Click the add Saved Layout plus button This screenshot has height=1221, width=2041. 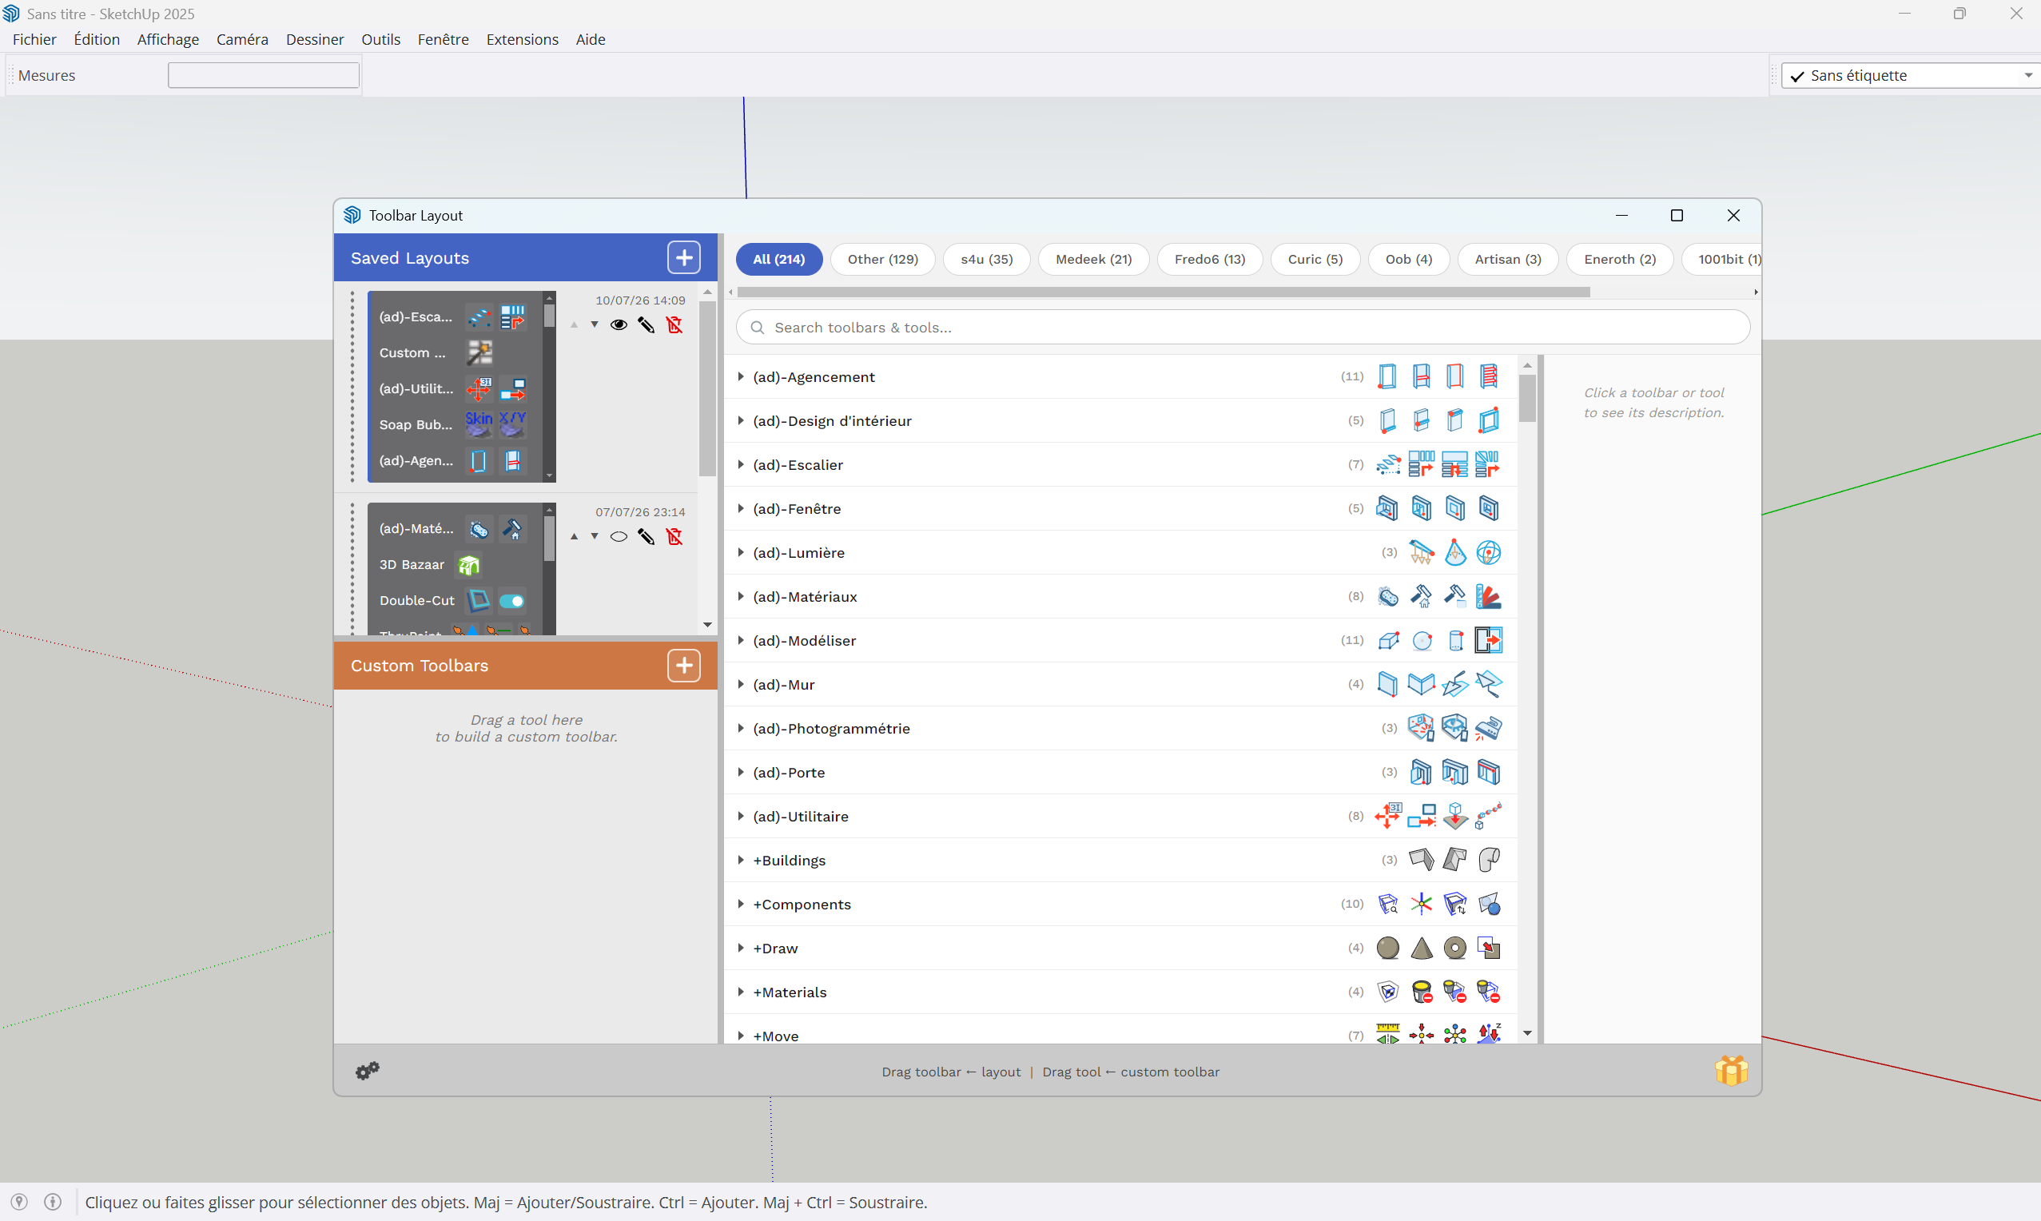[x=683, y=257]
